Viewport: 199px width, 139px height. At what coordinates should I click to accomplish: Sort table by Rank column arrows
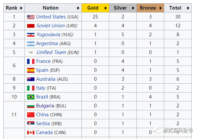tap(21, 8)
